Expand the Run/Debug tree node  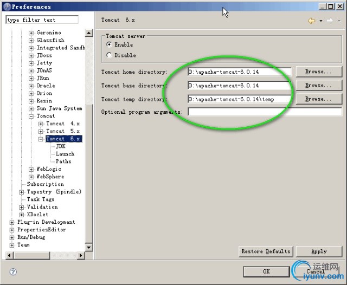click(x=12, y=237)
